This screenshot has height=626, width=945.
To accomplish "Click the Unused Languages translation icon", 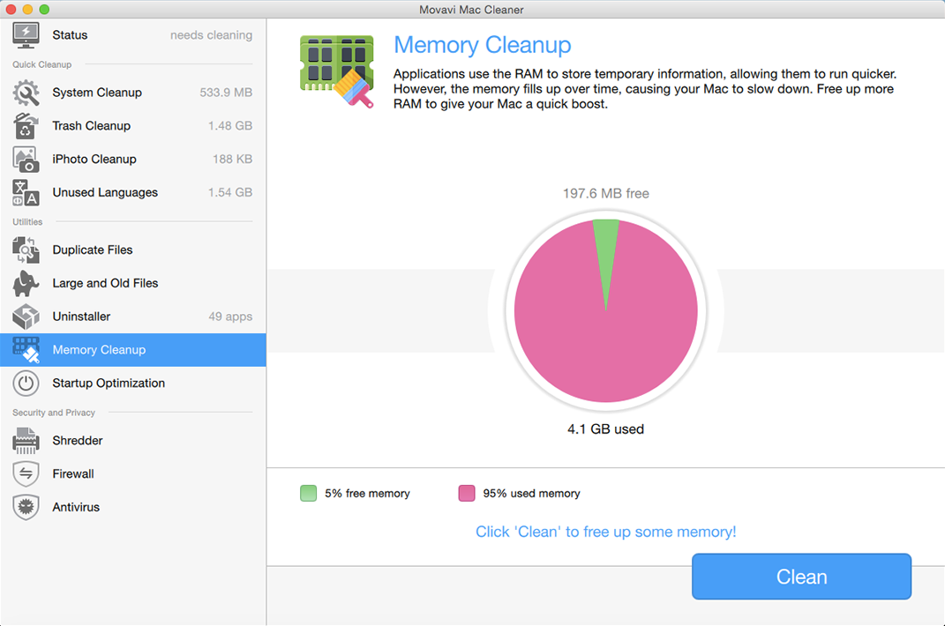I will 26,193.
